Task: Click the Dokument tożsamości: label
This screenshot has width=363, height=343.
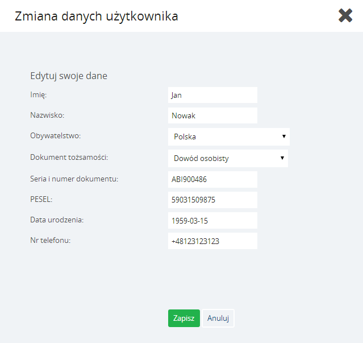Action: pyautogui.click(x=69, y=158)
